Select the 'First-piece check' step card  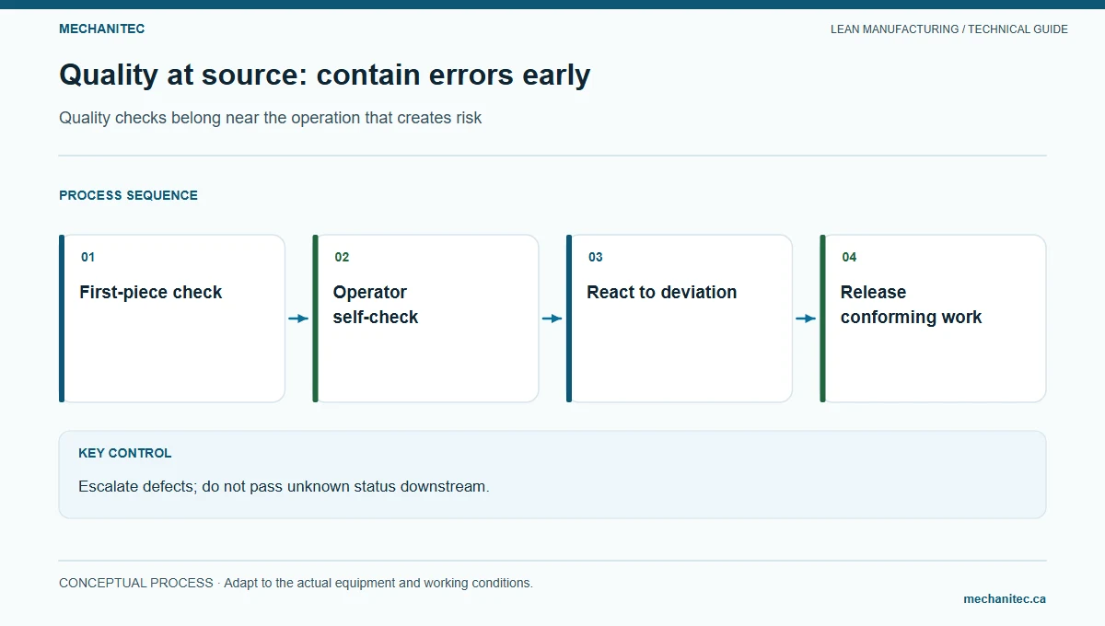click(172, 319)
